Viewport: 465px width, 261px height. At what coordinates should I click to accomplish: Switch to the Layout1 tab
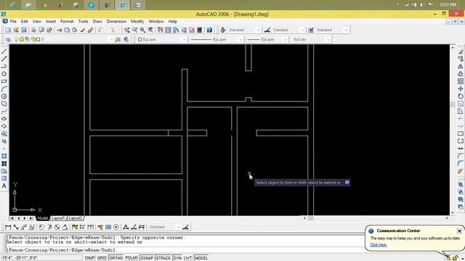(58, 218)
